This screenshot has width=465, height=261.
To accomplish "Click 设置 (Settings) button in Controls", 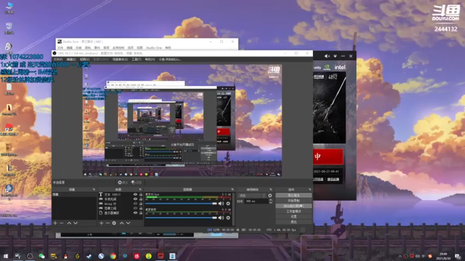I will 294,216.
